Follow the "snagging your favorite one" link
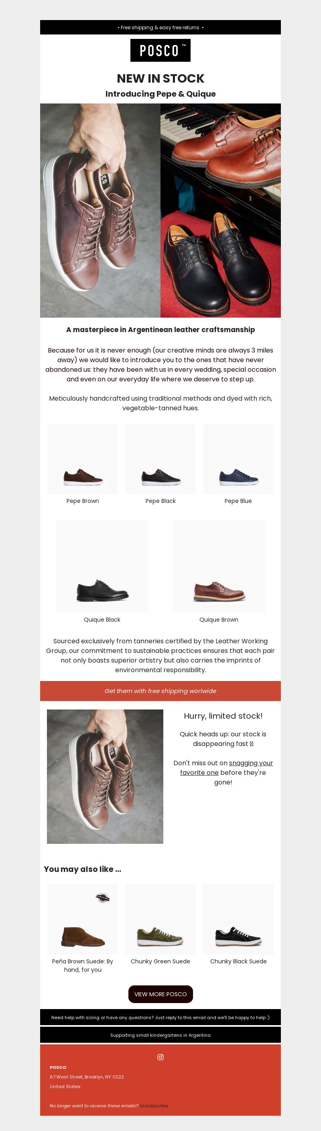Viewport: 321px width, 1131px height. [227, 768]
